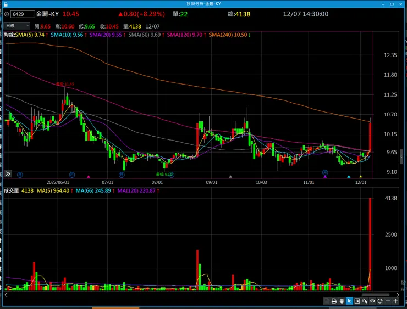Click the last price 10.45 in header
Image resolution: width=407 pixels, height=309 pixels.
[70, 14]
